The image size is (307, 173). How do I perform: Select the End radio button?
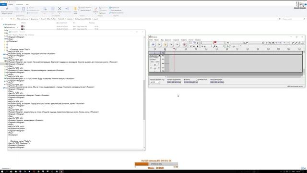click(185, 80)
